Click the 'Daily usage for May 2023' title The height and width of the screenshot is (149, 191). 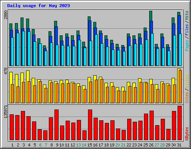click(38, 6)
